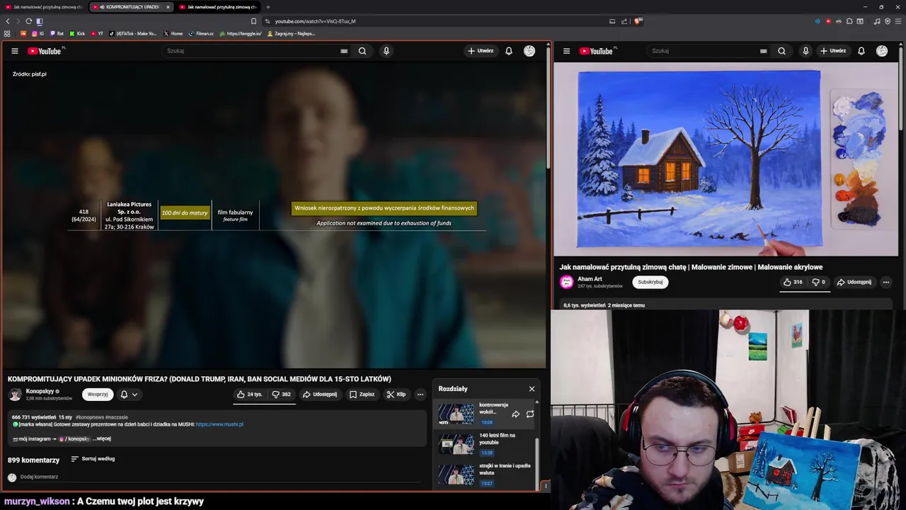Viewport: 906px width, 510px height.
Task: Open notifications bell in left YouTube header
Action: pos(508,51)
